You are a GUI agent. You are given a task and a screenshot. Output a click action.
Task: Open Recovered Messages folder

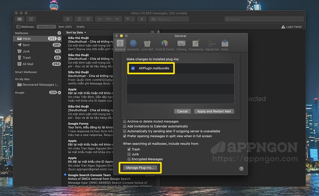coord(37,84)
